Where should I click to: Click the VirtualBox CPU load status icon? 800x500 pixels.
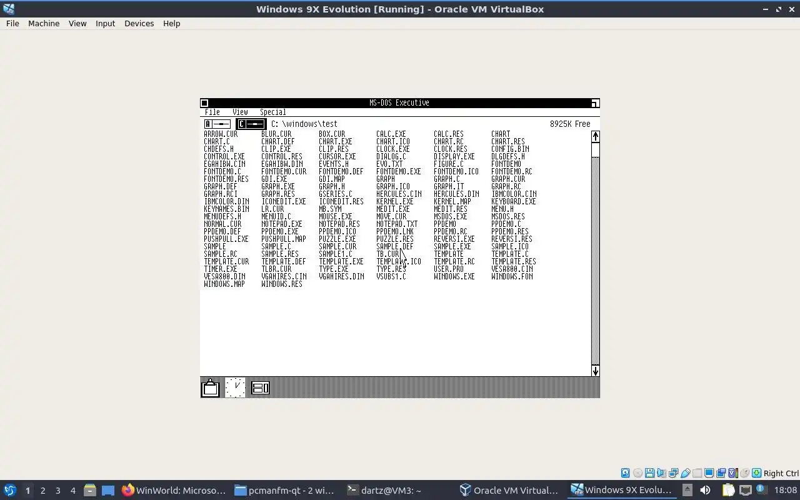733,473
